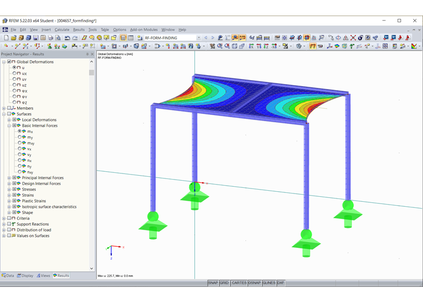Redo the last action
Screen dimensions: 423x303
[x=75, y=38]
